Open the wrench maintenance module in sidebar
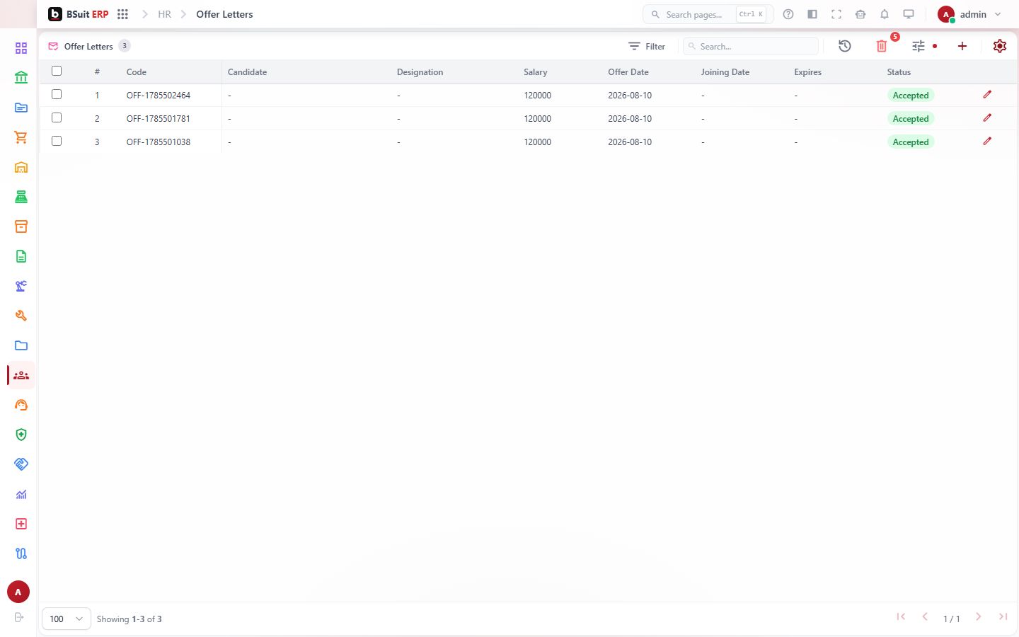 point(21,316)
